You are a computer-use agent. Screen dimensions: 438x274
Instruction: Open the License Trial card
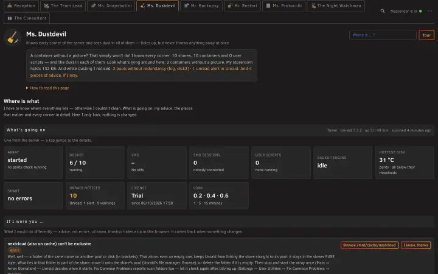pos(157,195)
